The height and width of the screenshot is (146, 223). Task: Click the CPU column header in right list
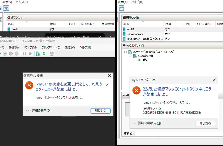pyautogui.click(x=189, y=24)
